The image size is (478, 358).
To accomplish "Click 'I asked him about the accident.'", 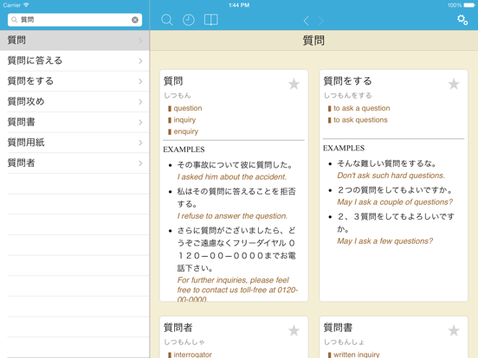I will click(x=232, y=177).
